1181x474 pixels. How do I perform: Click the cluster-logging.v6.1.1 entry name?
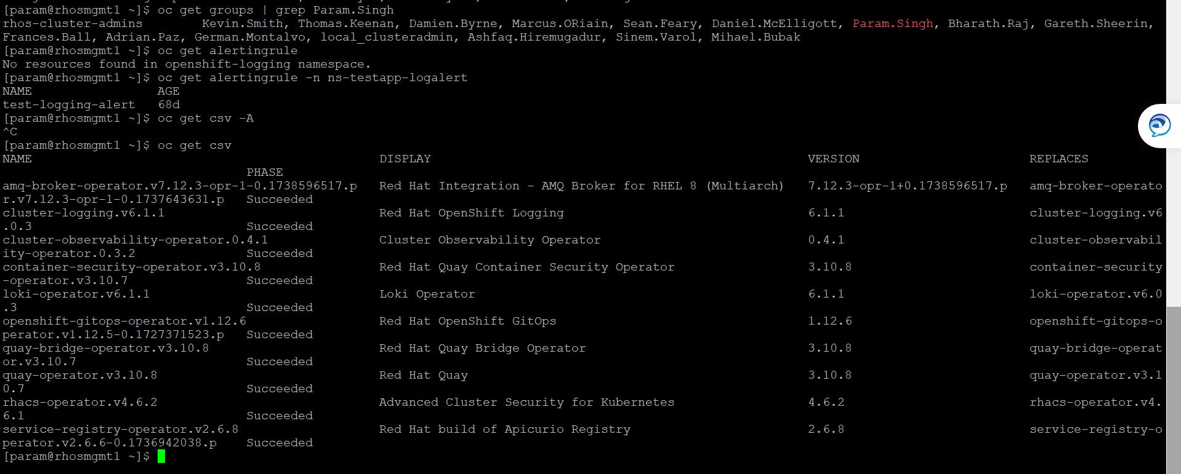(83, 213)
